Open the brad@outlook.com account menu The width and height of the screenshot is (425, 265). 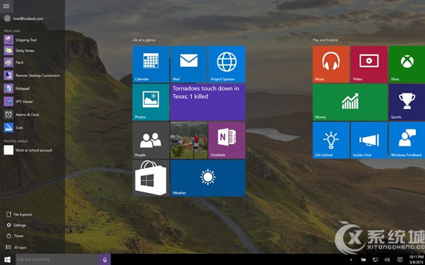(24, 18)
